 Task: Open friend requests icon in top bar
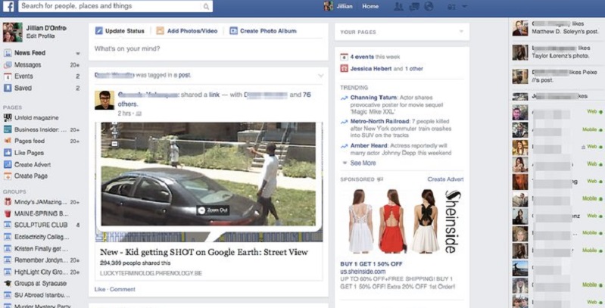click(x=398, y=7)
